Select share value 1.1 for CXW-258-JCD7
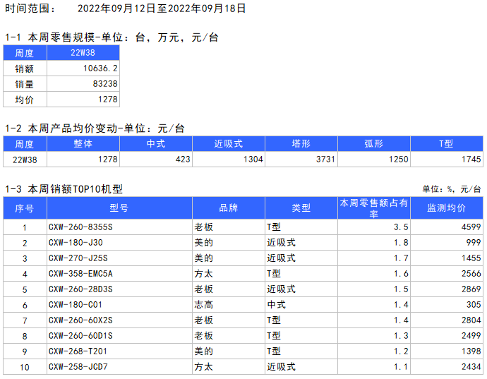 click(x=401, y=367)
